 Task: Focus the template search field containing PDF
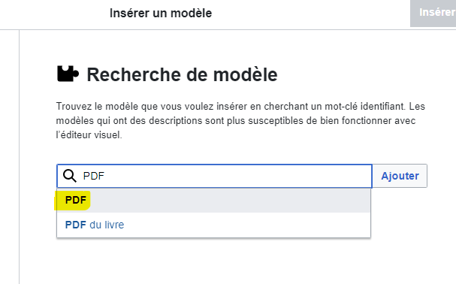(x=214, y=176)
